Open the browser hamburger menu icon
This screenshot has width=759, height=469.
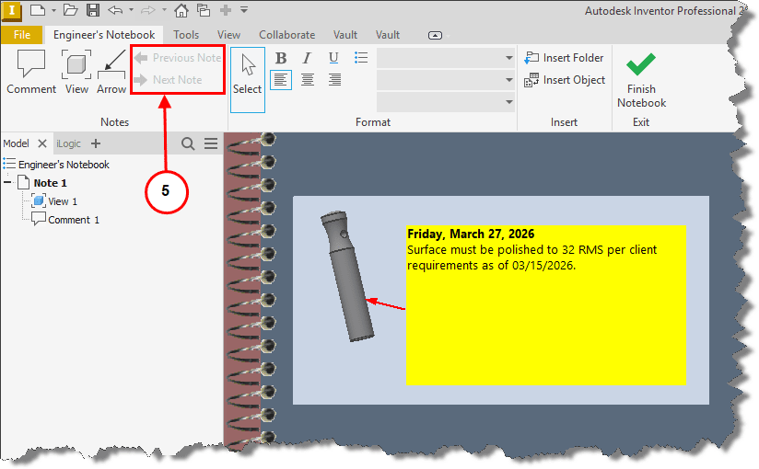tap(211, 143)
